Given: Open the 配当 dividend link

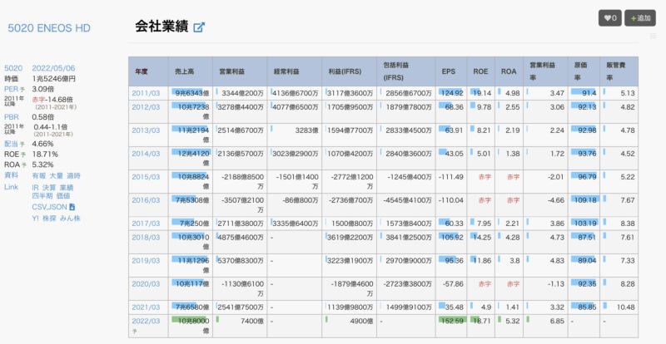Looking at the screenshot, I should coord(11,144).
